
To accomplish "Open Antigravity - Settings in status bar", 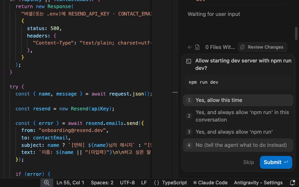I will coord(258,183).
